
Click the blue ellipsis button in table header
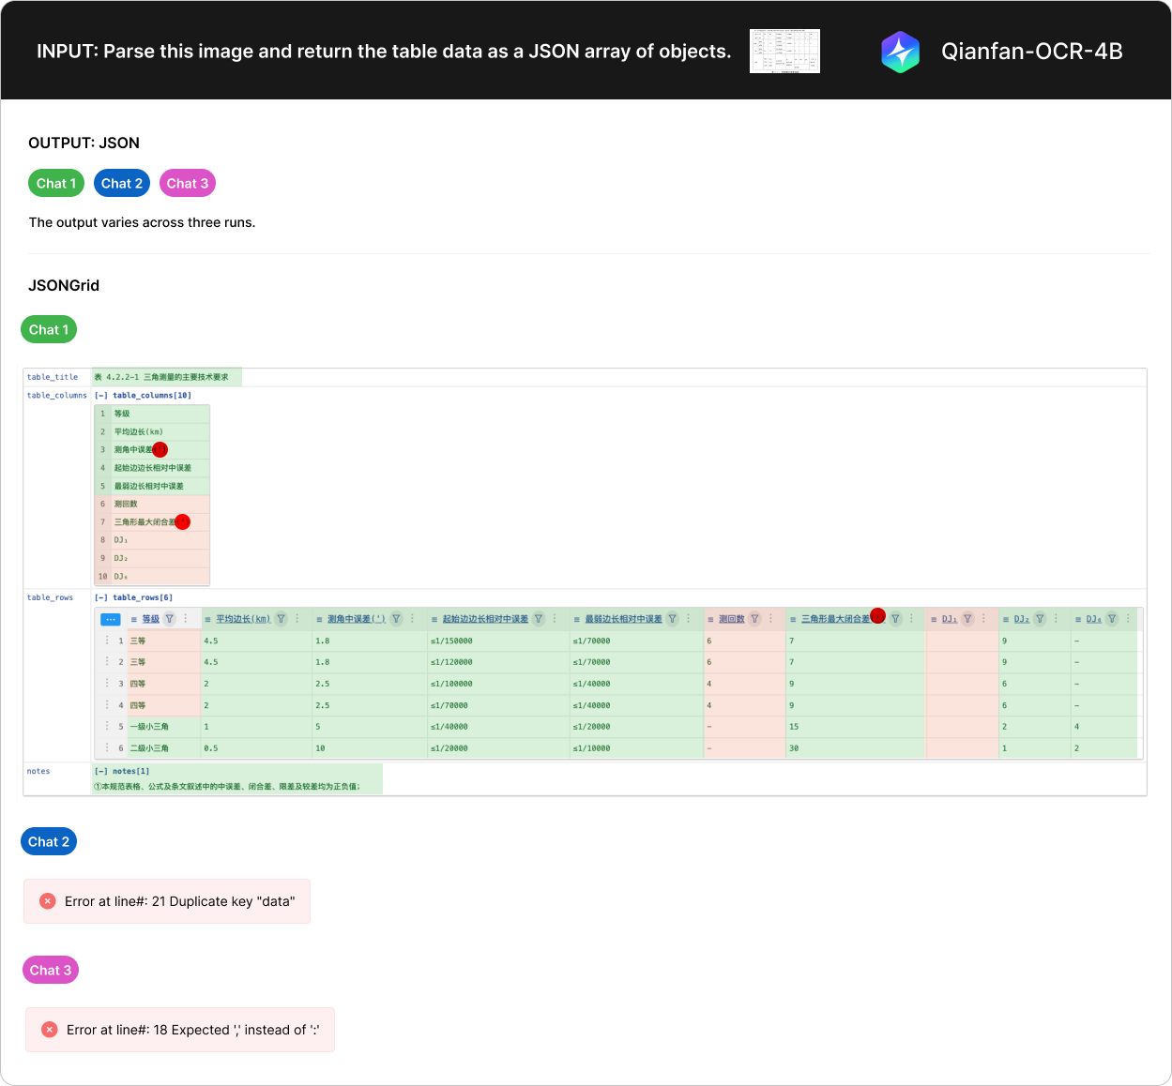[110, 619]
